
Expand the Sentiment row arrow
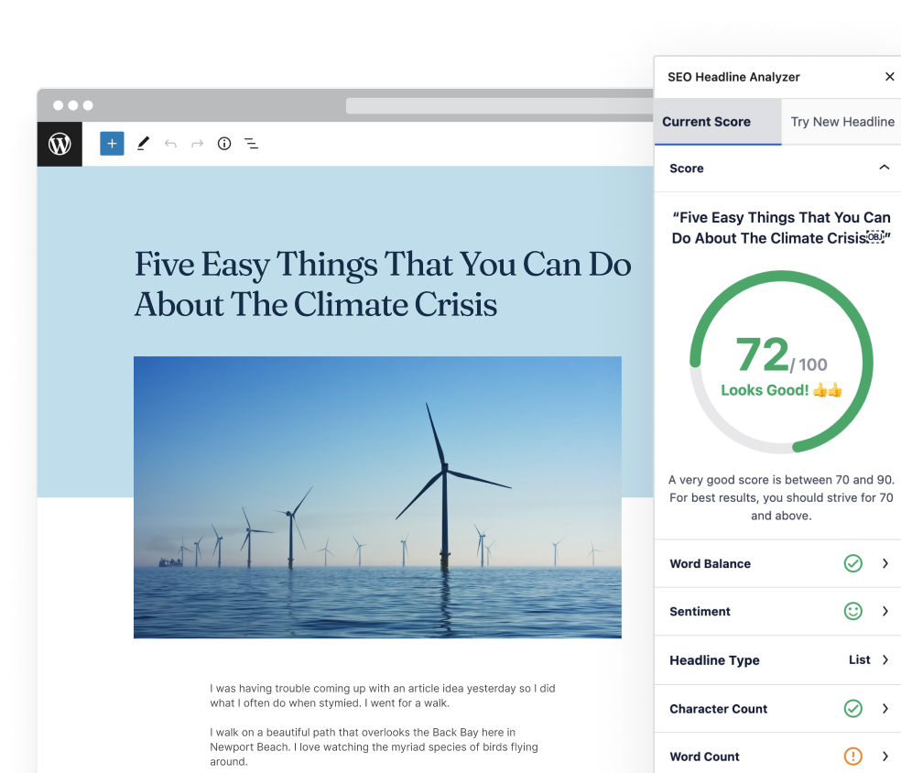click(x=885, y=611)
